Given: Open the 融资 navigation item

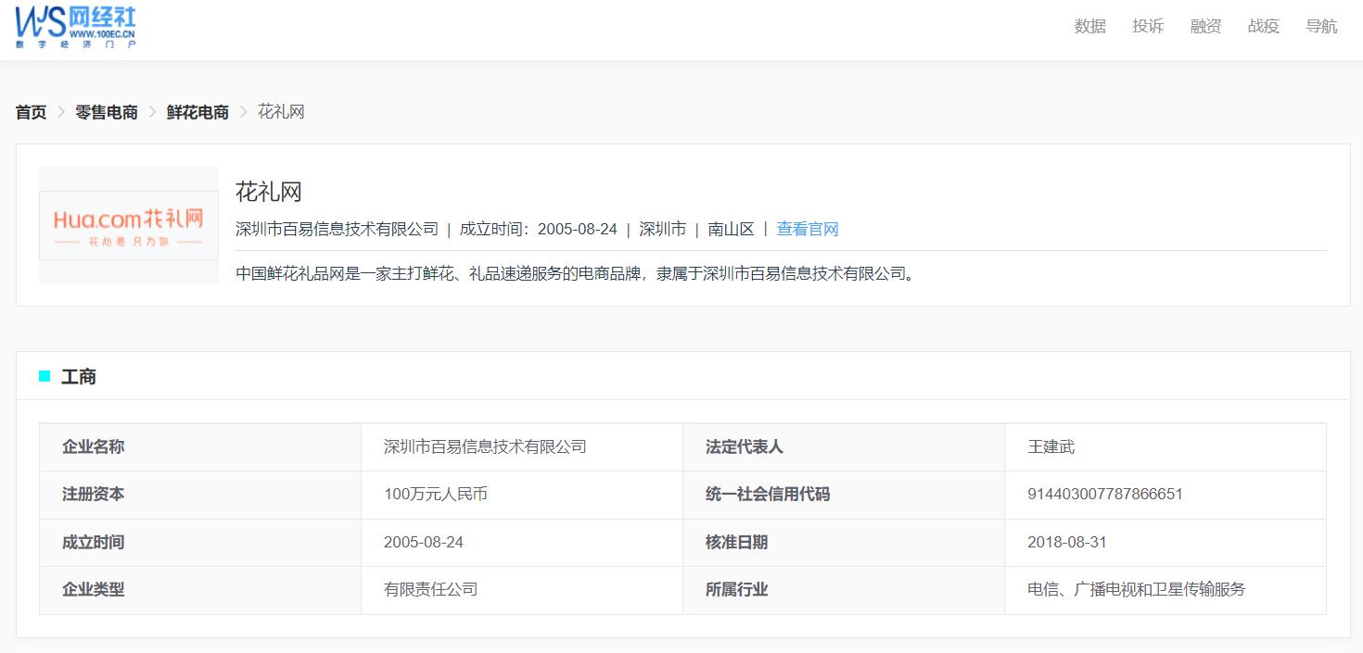Looking at the screenshot, I should [x=1204, y=27].
